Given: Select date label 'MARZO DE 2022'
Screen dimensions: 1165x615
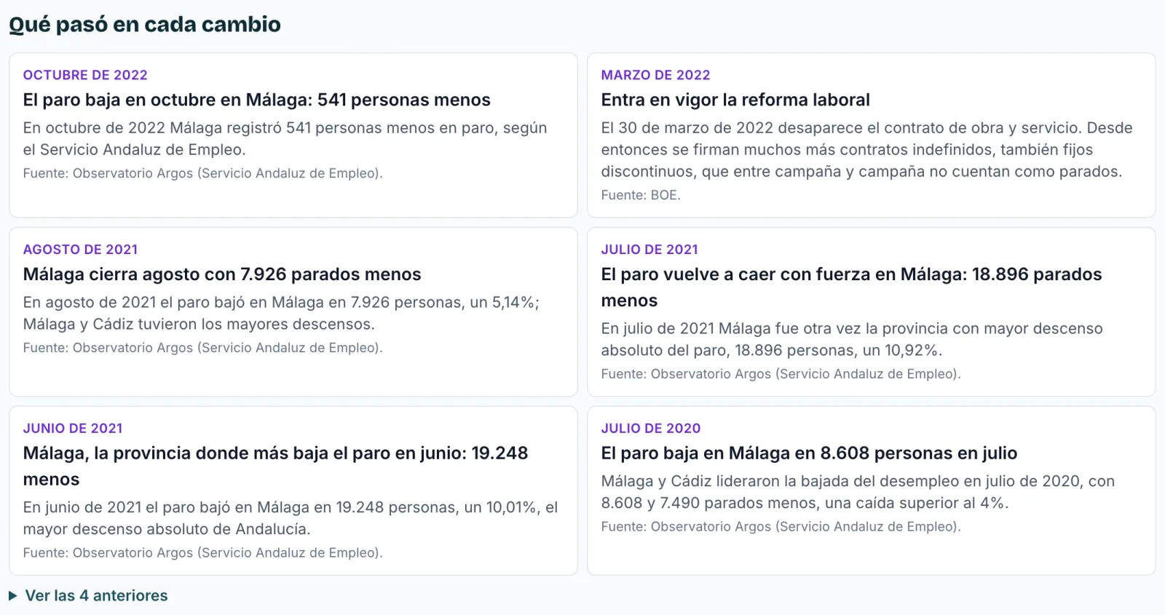Looking at the screenshot, I should (655, 75).
